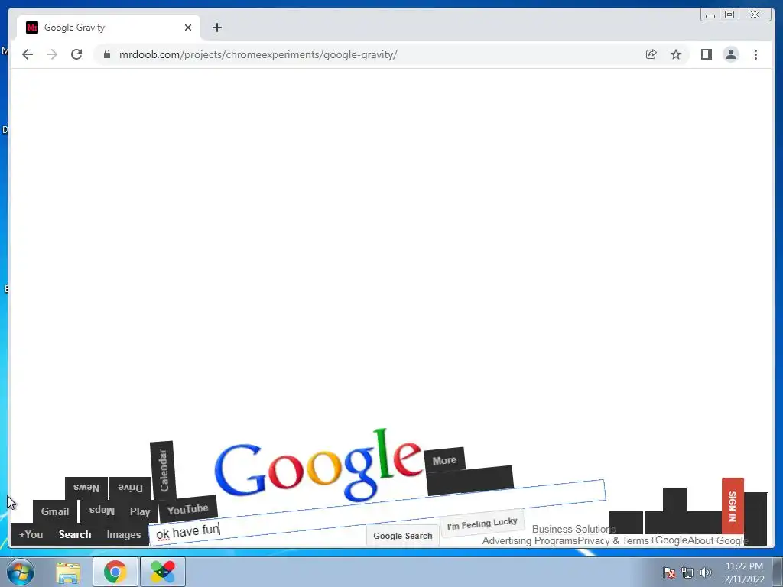This screenshot has height=587, width=783.
Task: Select the Google Gravity tab
Action: click(x=109, y=28)
